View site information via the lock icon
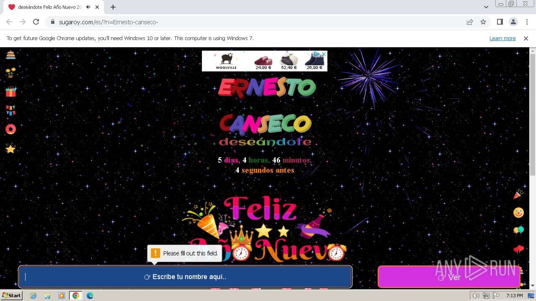 (52, 22)
